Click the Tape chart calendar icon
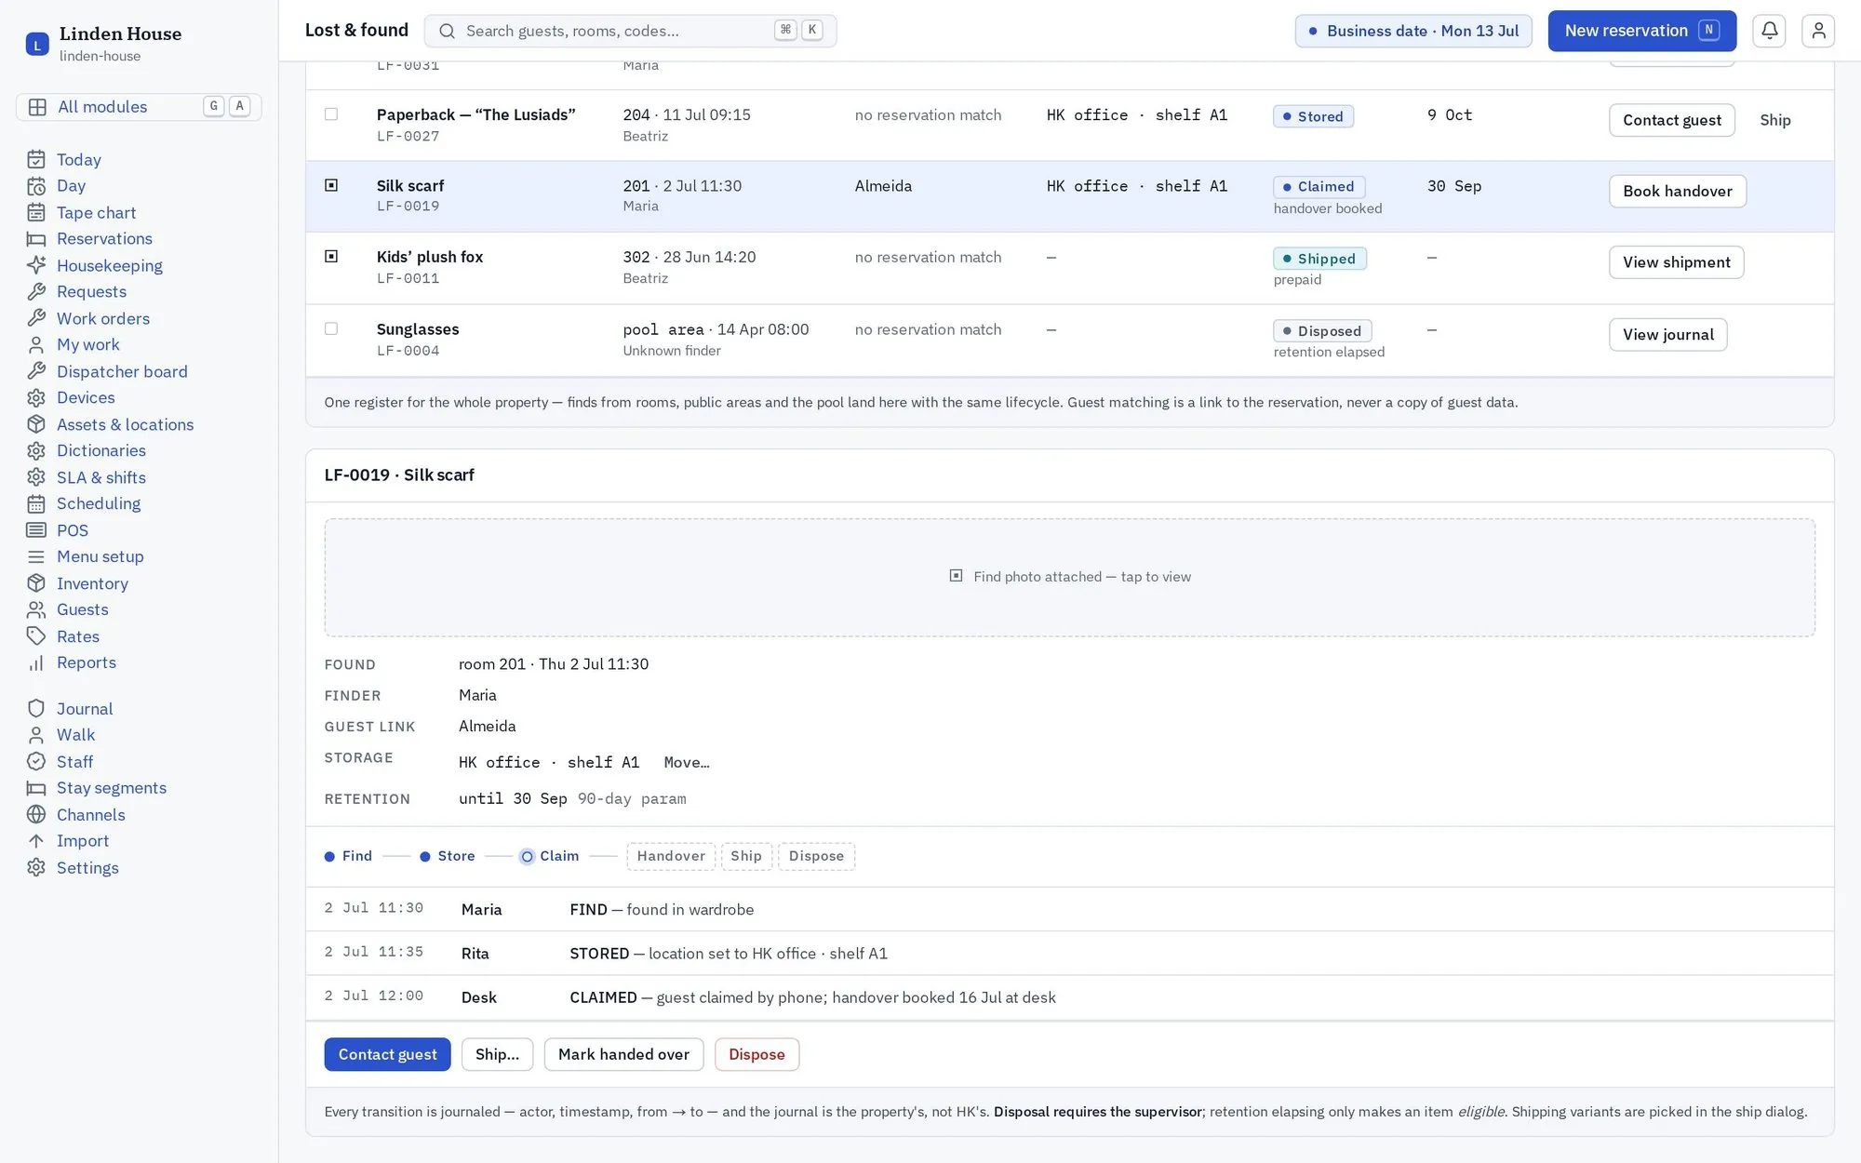This screenshot has height=1163, width=1861. (x=36, y=213)
